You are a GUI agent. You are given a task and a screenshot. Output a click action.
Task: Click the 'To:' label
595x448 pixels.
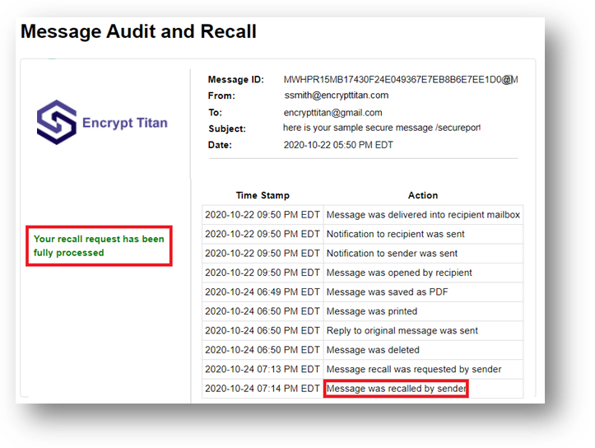[x=215, y=113]
